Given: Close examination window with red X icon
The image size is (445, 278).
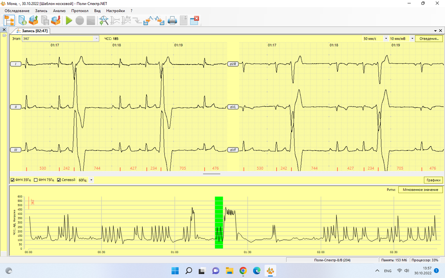Looking at the screenshot, I should (x=195, y=20).
